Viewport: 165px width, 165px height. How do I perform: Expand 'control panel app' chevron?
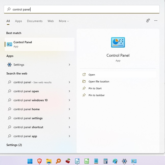click(x=69, y=136)
